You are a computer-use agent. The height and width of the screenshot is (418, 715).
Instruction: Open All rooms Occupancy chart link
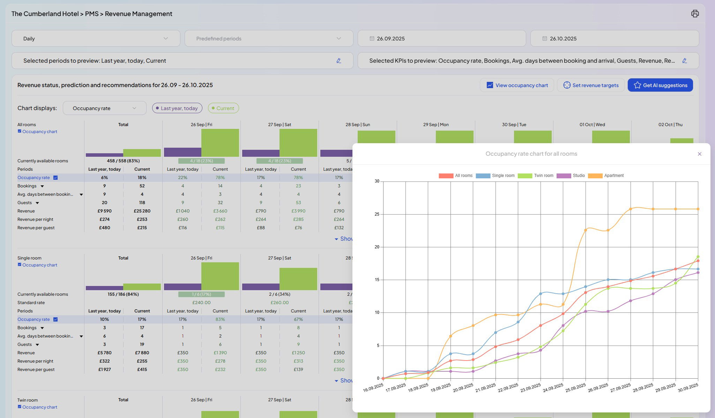pos(39,132)
